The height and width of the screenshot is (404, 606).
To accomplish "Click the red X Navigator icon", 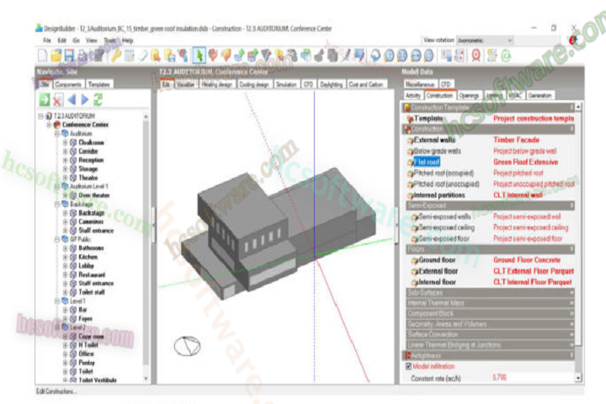I will (58, 100).
